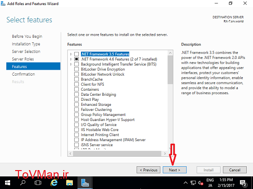Click the ENG JA language indicator
The image size is (253, 189).
point(210,183)
